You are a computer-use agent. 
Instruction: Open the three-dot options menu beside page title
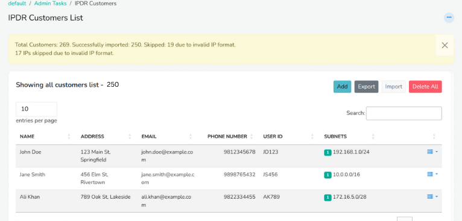pyautogui.click(x=449, y=17)
